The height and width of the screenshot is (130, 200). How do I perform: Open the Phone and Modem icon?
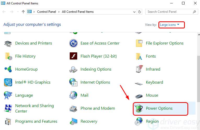click(x=73, y=109)
